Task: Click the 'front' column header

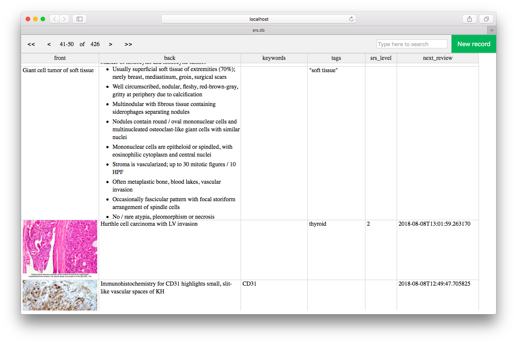Action: tap(60, 58)
